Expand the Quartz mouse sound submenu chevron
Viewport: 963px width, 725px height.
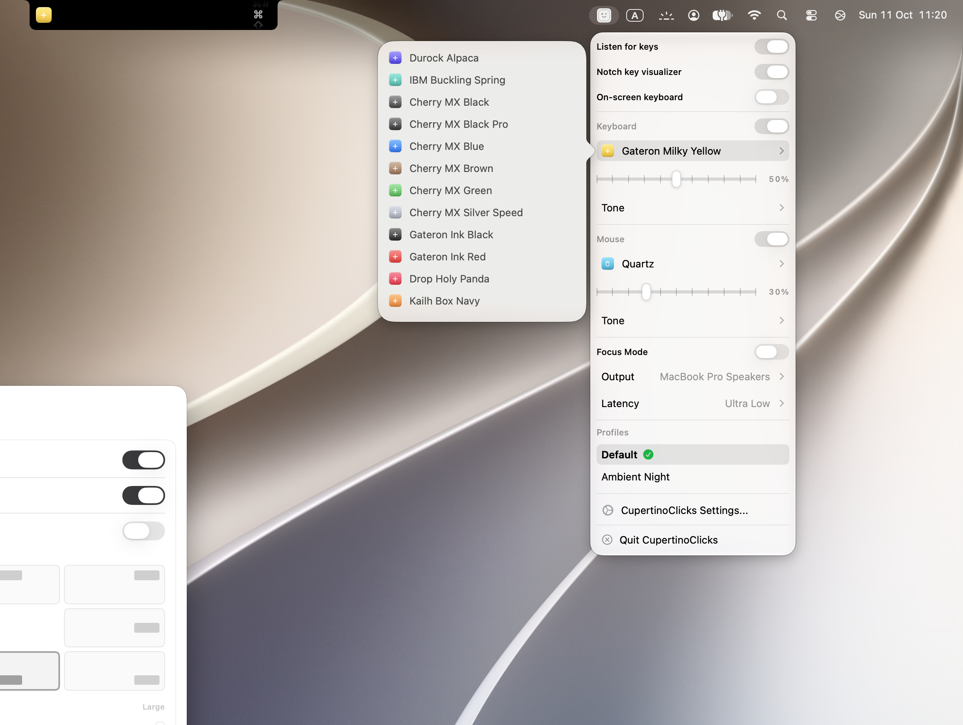[781, 264]
